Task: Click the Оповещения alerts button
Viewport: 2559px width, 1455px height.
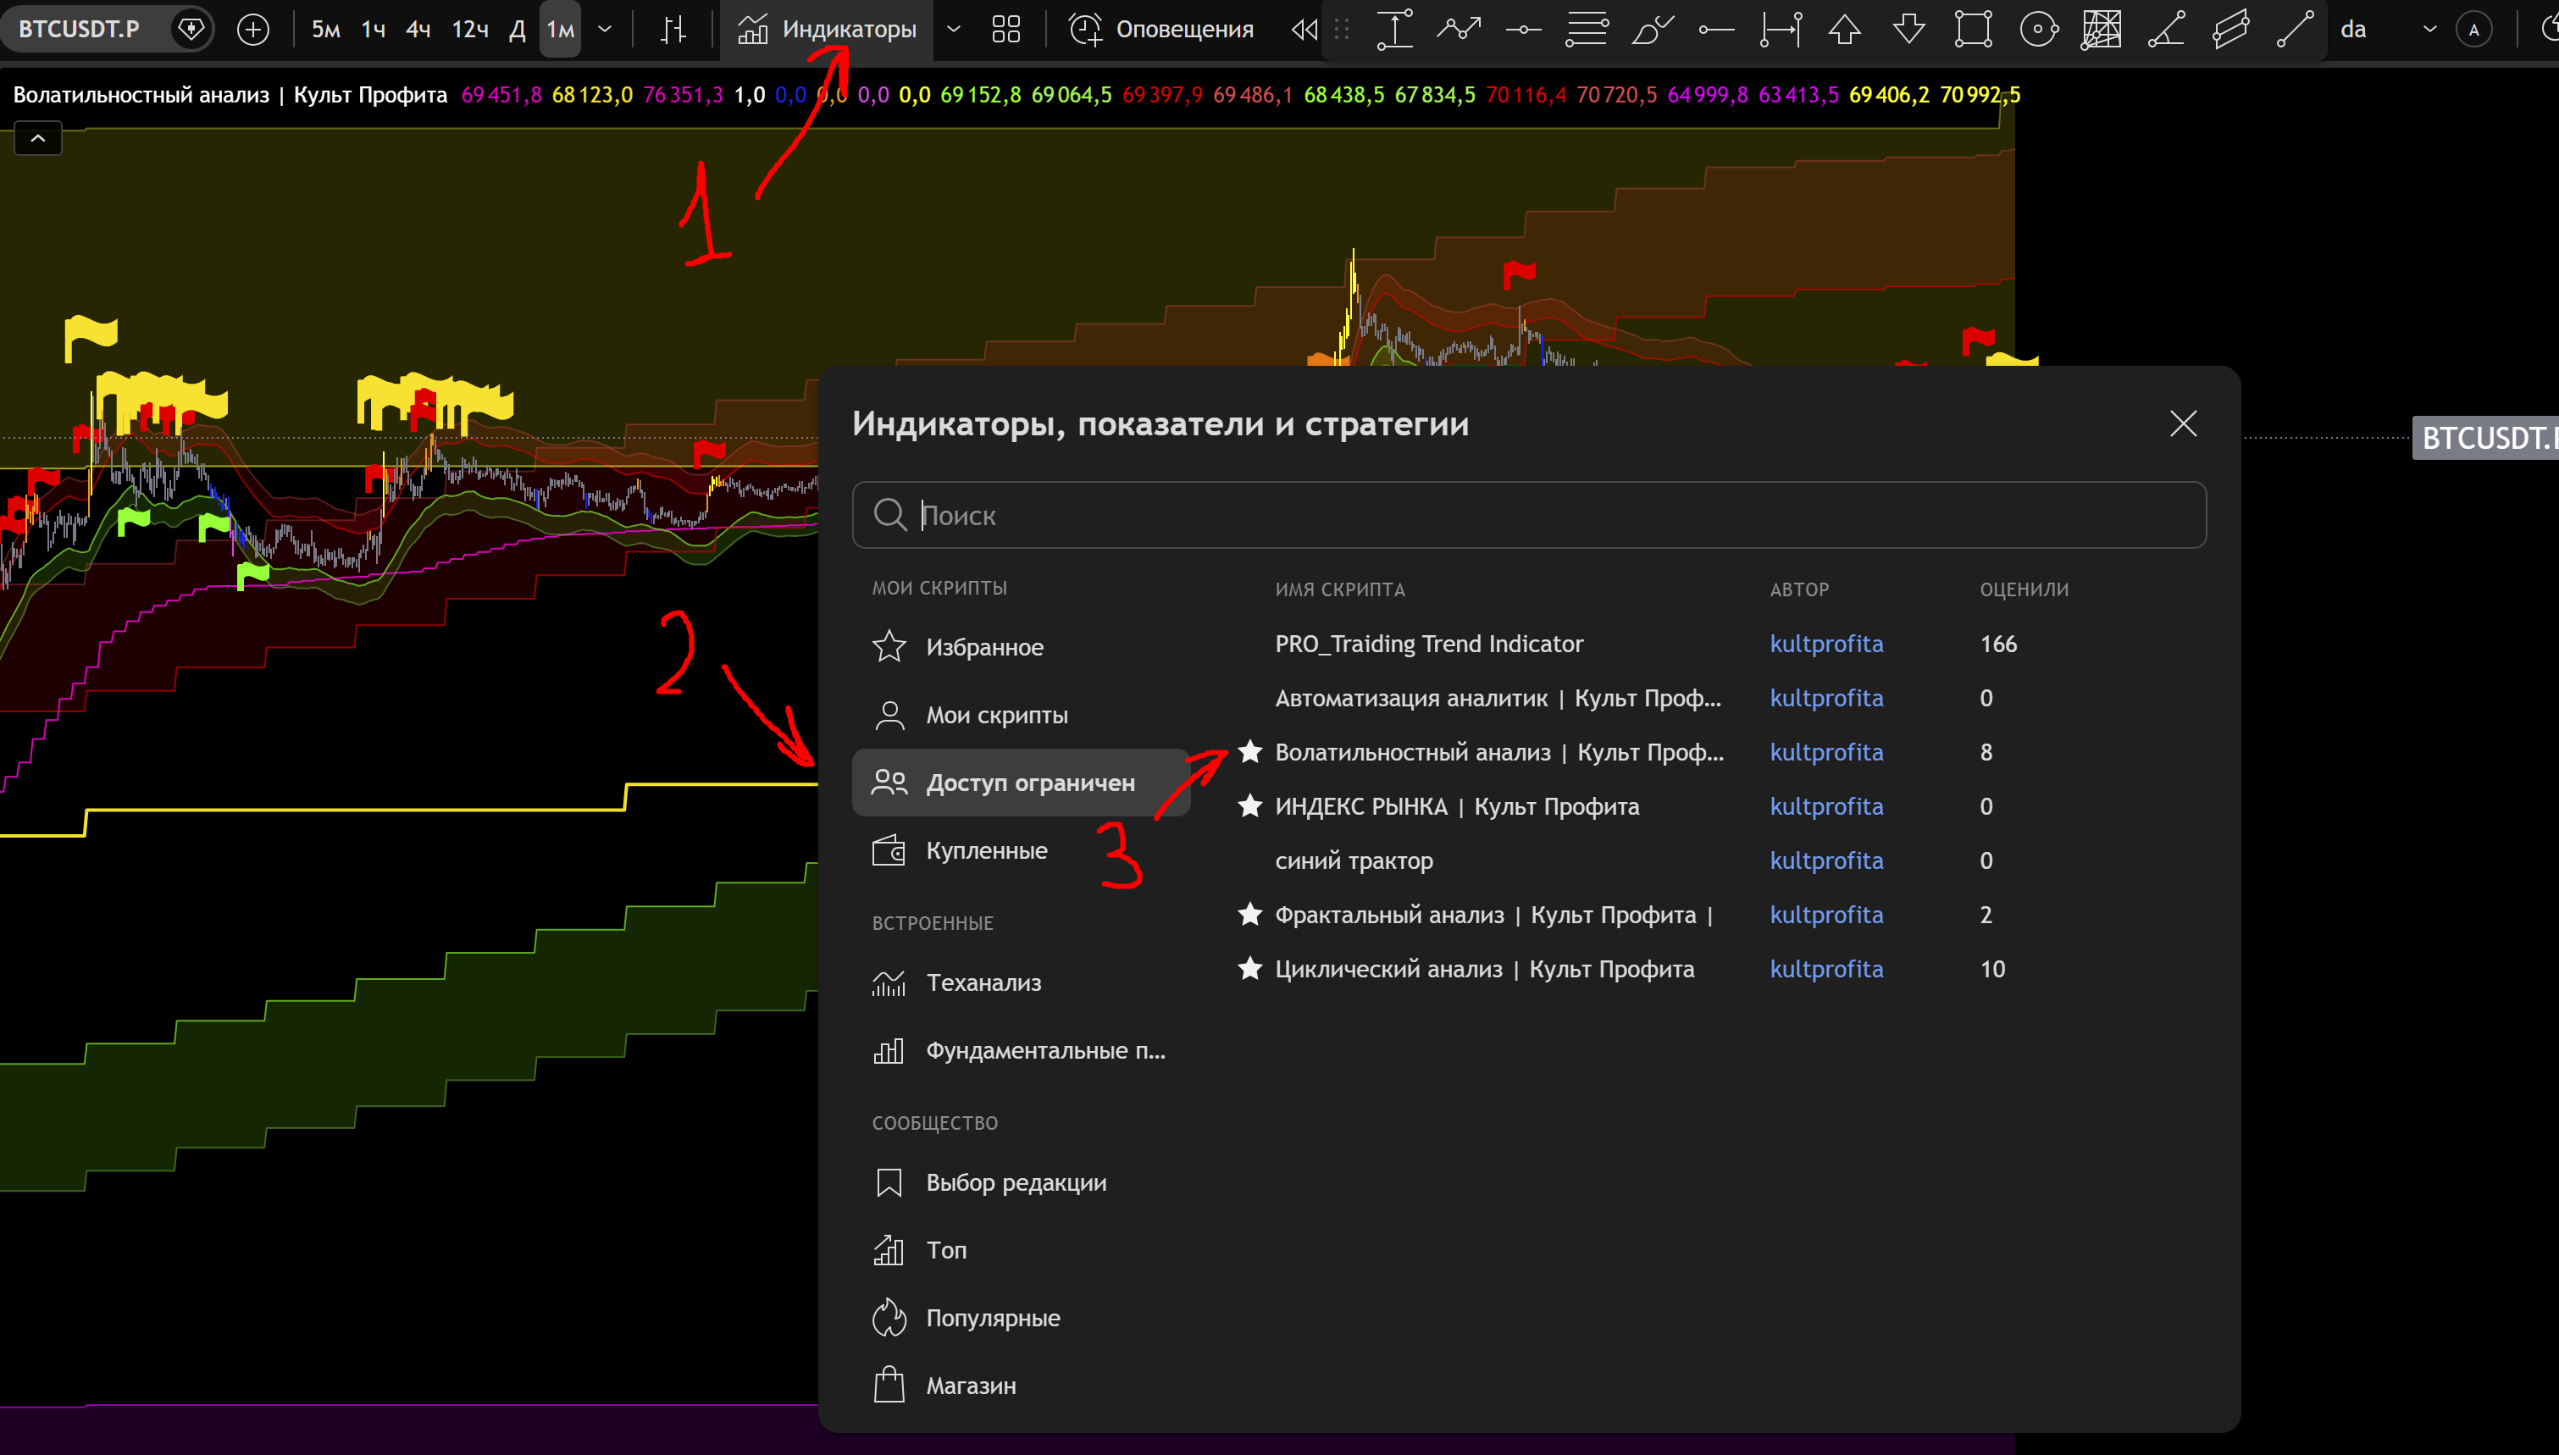Action: pos(1161,30)
